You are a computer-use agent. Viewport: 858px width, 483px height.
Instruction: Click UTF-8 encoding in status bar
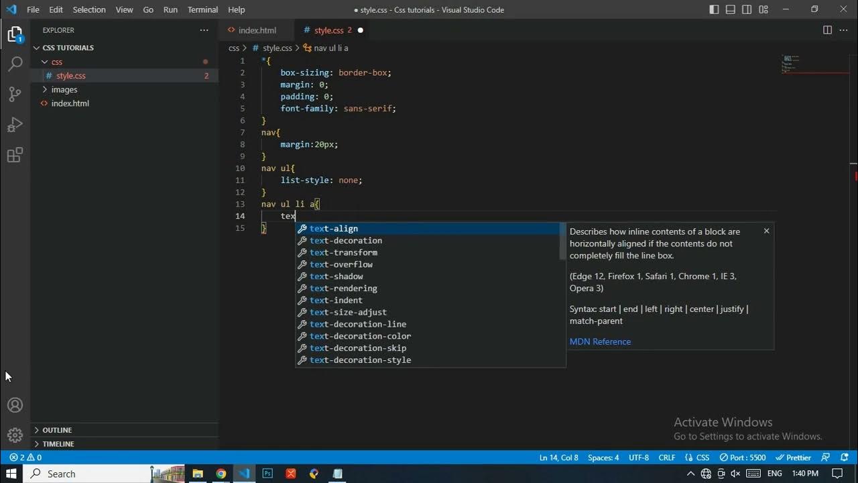(x=639, y=458)
